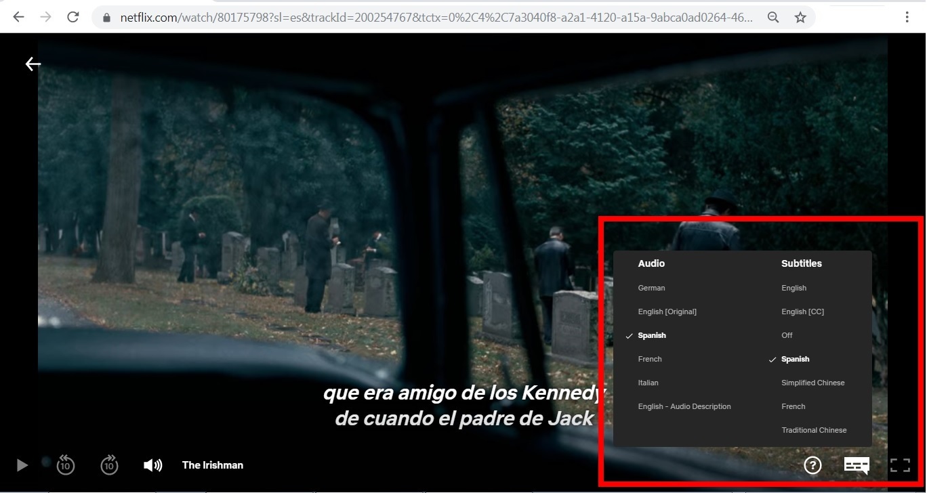This screenshot has height=493, width=927.
Task: Open the zoom magnifier in address bar
Action: [773, 18]
